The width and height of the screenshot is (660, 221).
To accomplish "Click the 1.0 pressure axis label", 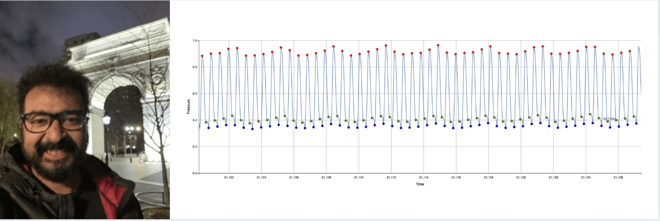I will pyautogui.click(x=195, y=41).
